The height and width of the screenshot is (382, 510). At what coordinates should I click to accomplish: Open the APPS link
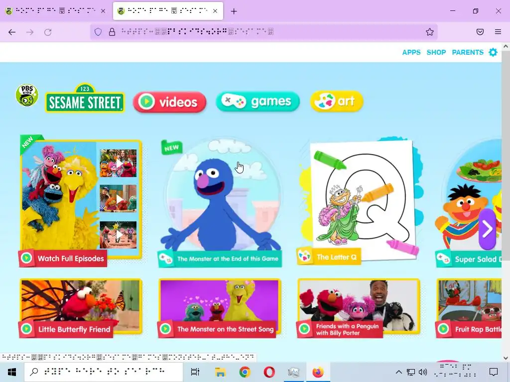[411, 52]
